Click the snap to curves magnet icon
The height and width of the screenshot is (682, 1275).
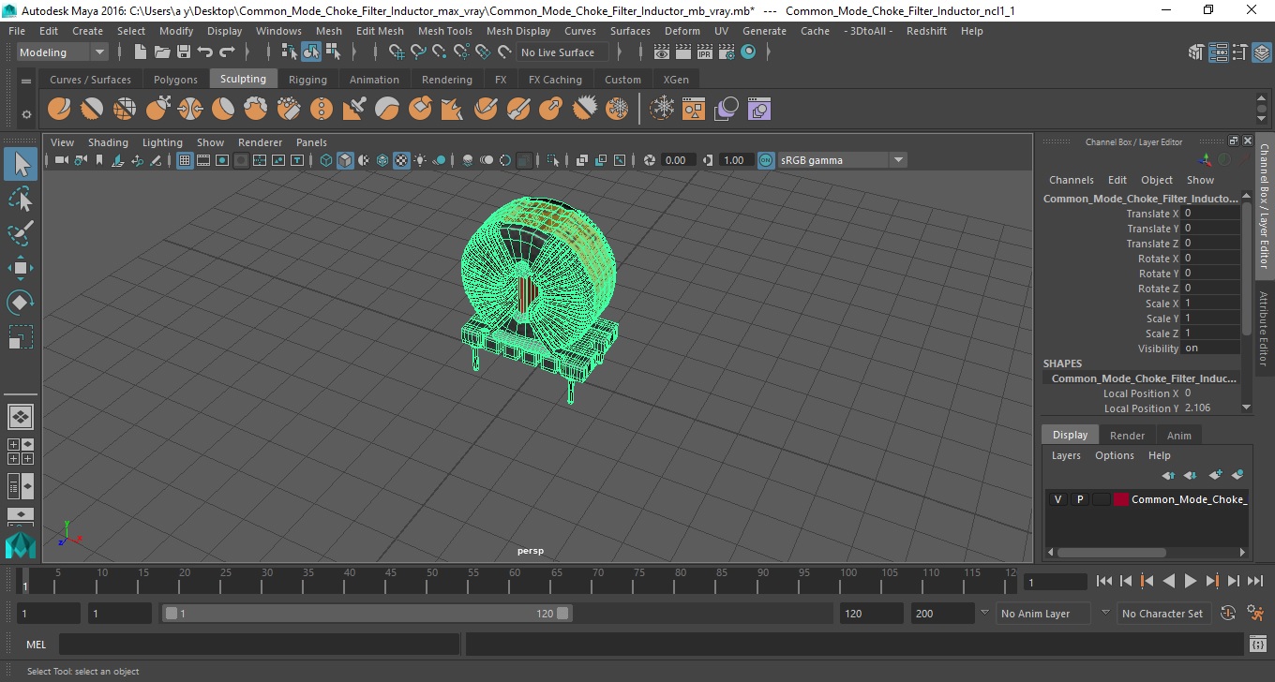[418, 52]
